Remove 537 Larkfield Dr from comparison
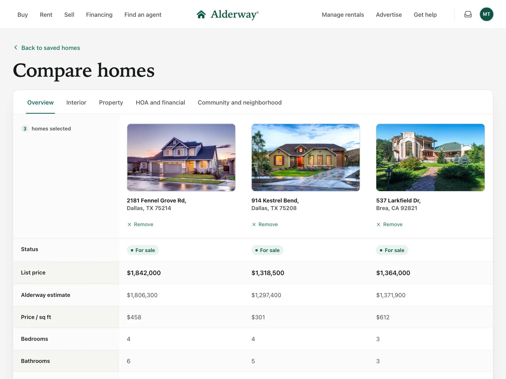Image resolution: width=506 pixels, height=379 pixels. click(389, 224)
